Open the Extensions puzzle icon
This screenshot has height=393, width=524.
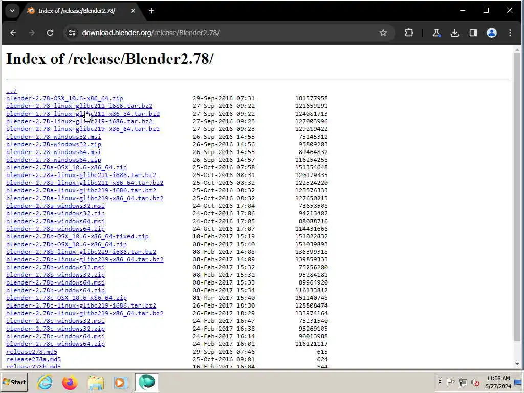pos(409,33)
